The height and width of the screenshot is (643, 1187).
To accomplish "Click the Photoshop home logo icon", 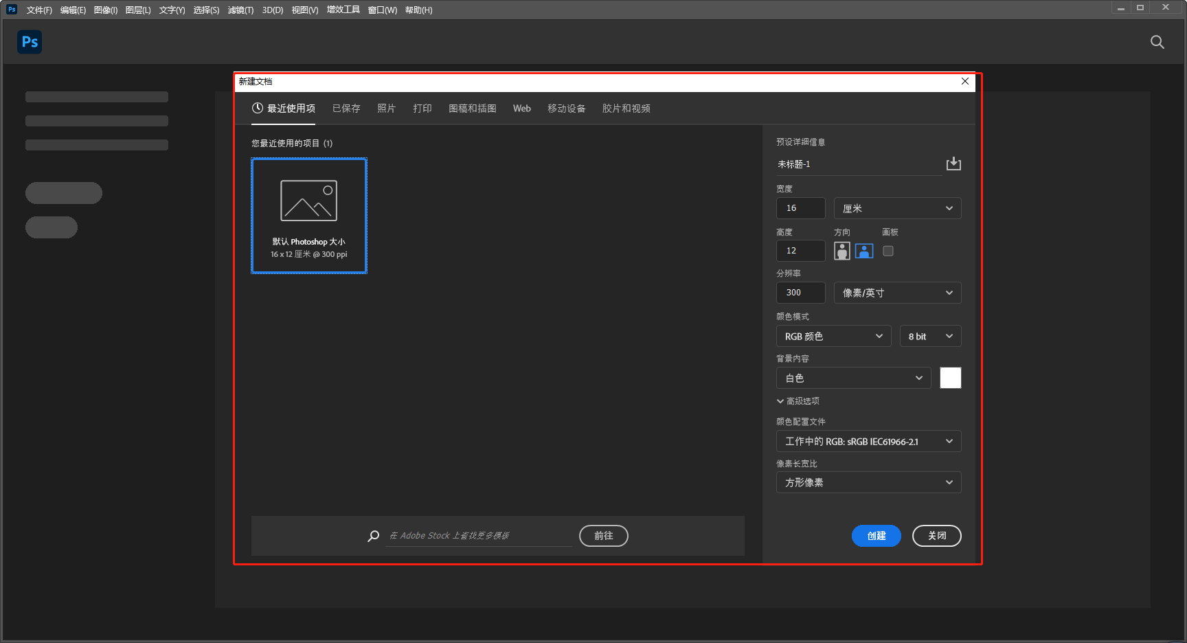I will [30, 42].
